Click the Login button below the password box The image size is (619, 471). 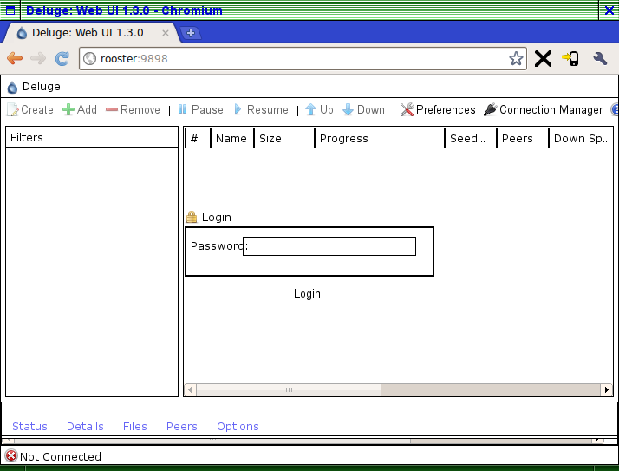(x=307, y=293)
